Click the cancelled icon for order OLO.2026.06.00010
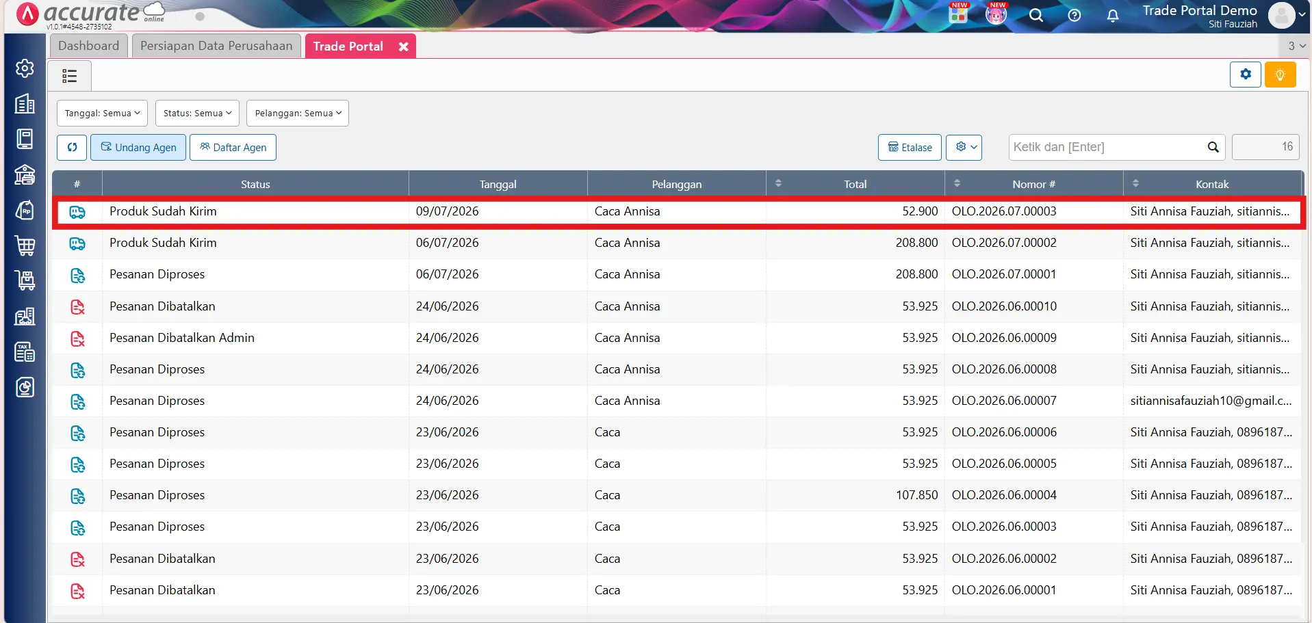1312x623 pixels. tap(77, 307)
